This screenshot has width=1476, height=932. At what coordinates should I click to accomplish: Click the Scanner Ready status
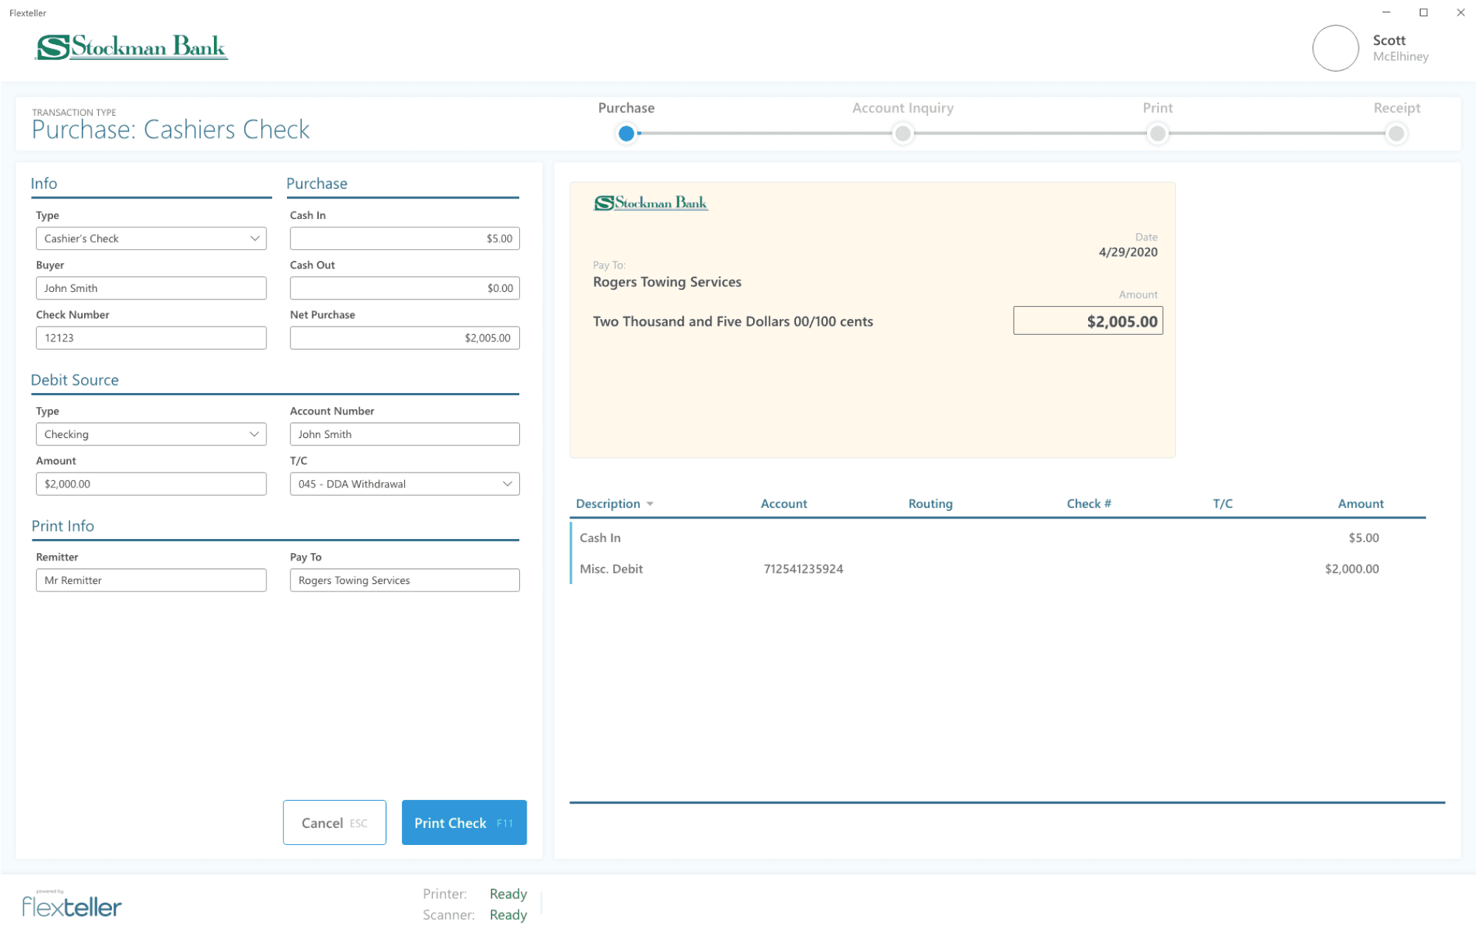[x=508, y=914]
